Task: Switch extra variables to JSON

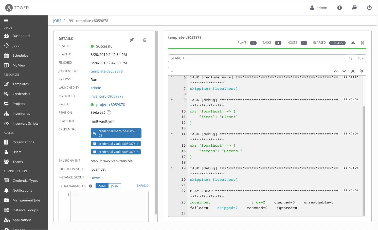Action: pyautogui.click(x=115, y=186)
